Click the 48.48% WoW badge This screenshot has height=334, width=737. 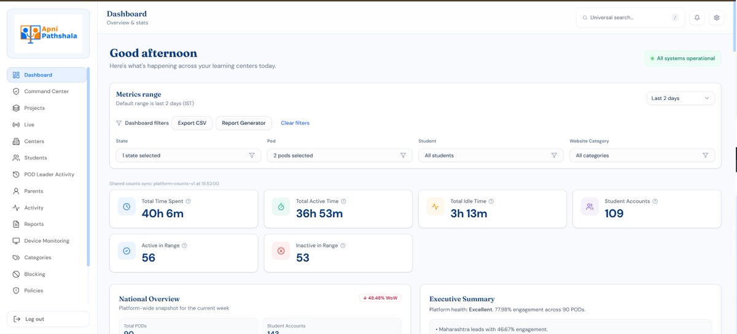(x=380, y=298)
